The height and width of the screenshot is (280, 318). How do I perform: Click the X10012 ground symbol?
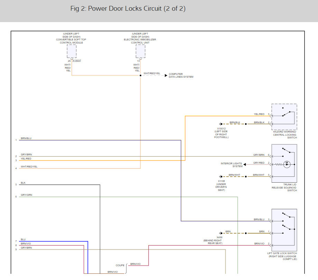pyautogui.click(x=221, y=124)
